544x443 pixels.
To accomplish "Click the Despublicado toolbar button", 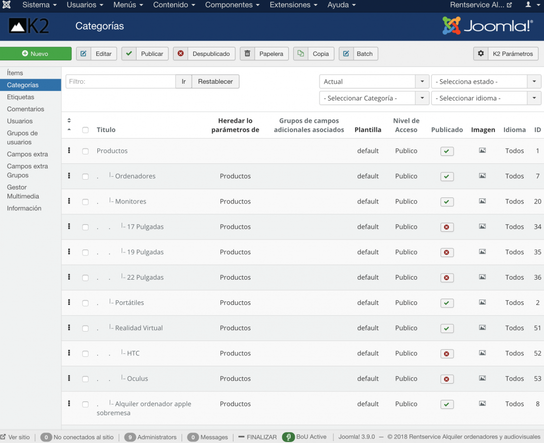I will [204, 53].
